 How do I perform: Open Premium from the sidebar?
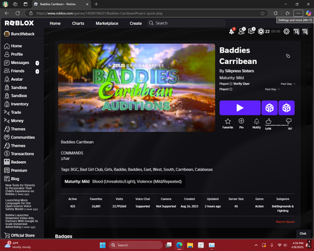tap(16, 171)
